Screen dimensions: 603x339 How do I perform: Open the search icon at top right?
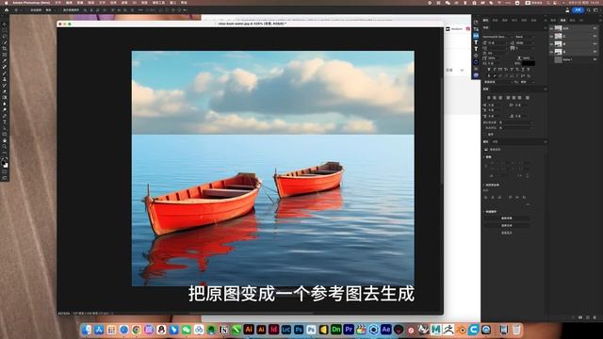pyautogui.click(x=588, y=10)
